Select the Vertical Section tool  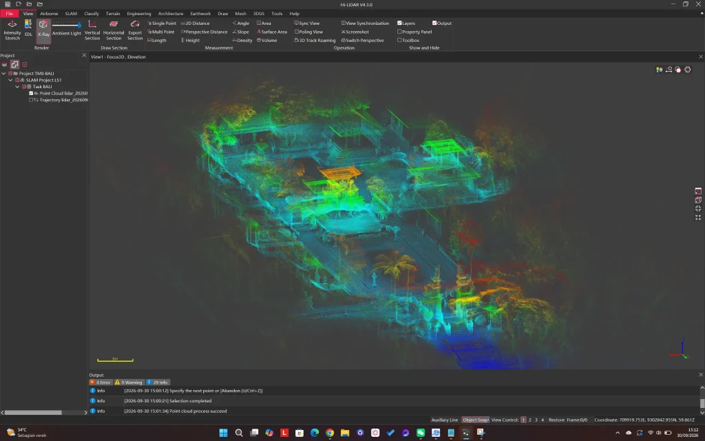click(92, 30)
